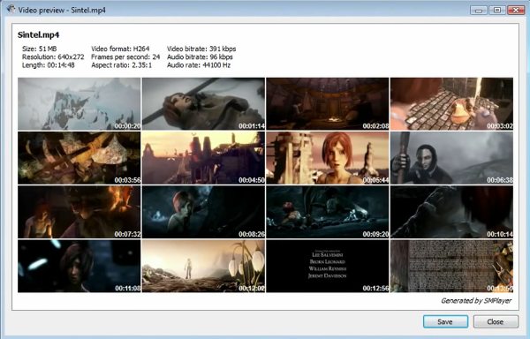Select the thumbnail stamped 00:11:08
The width and height of the screenshot is (530, 339).
pos(79,266)
